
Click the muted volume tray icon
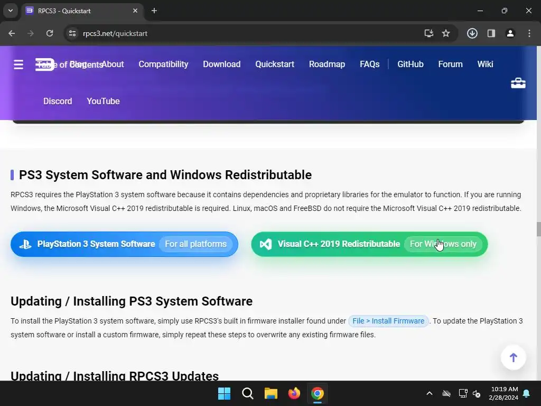pyautogui.click(x=477, y=393)
